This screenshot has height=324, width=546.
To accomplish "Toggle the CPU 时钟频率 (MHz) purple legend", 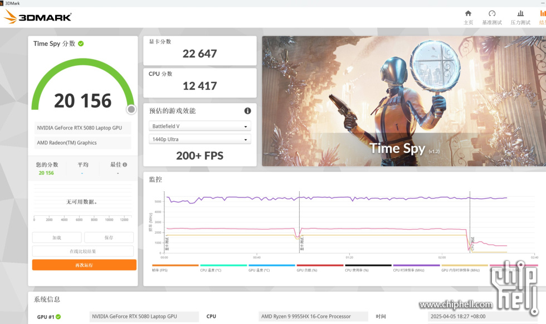I will (x=417, y=268).
